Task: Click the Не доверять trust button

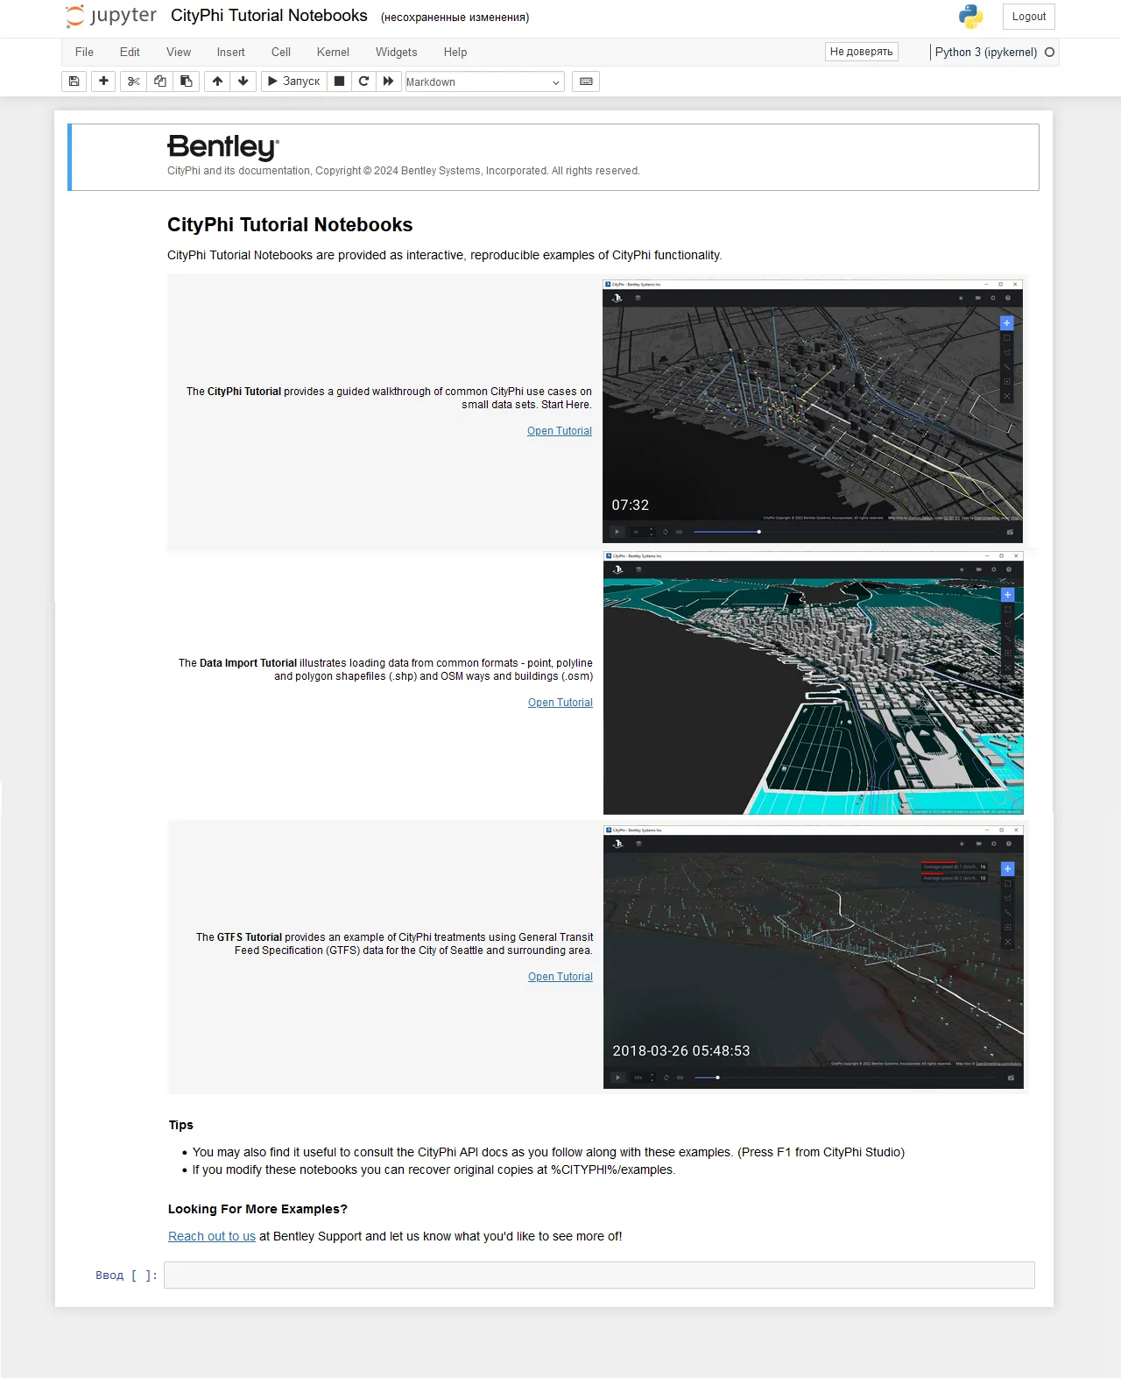Action: click(x=862, y=52)
